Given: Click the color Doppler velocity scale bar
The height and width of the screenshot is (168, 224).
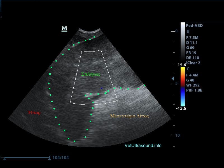Looking at the screenshot, I should point(183,87).
